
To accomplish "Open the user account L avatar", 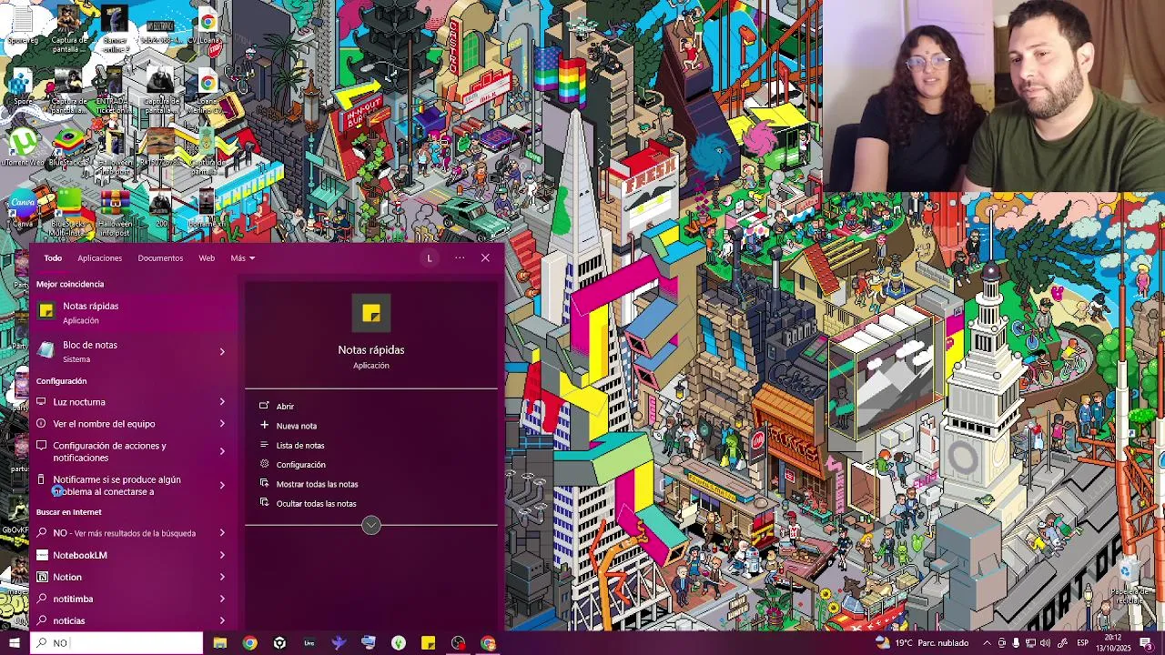I will pos(430,258).
